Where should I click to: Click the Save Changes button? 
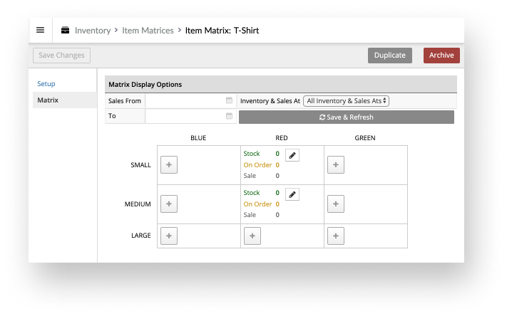click(61, 56)
